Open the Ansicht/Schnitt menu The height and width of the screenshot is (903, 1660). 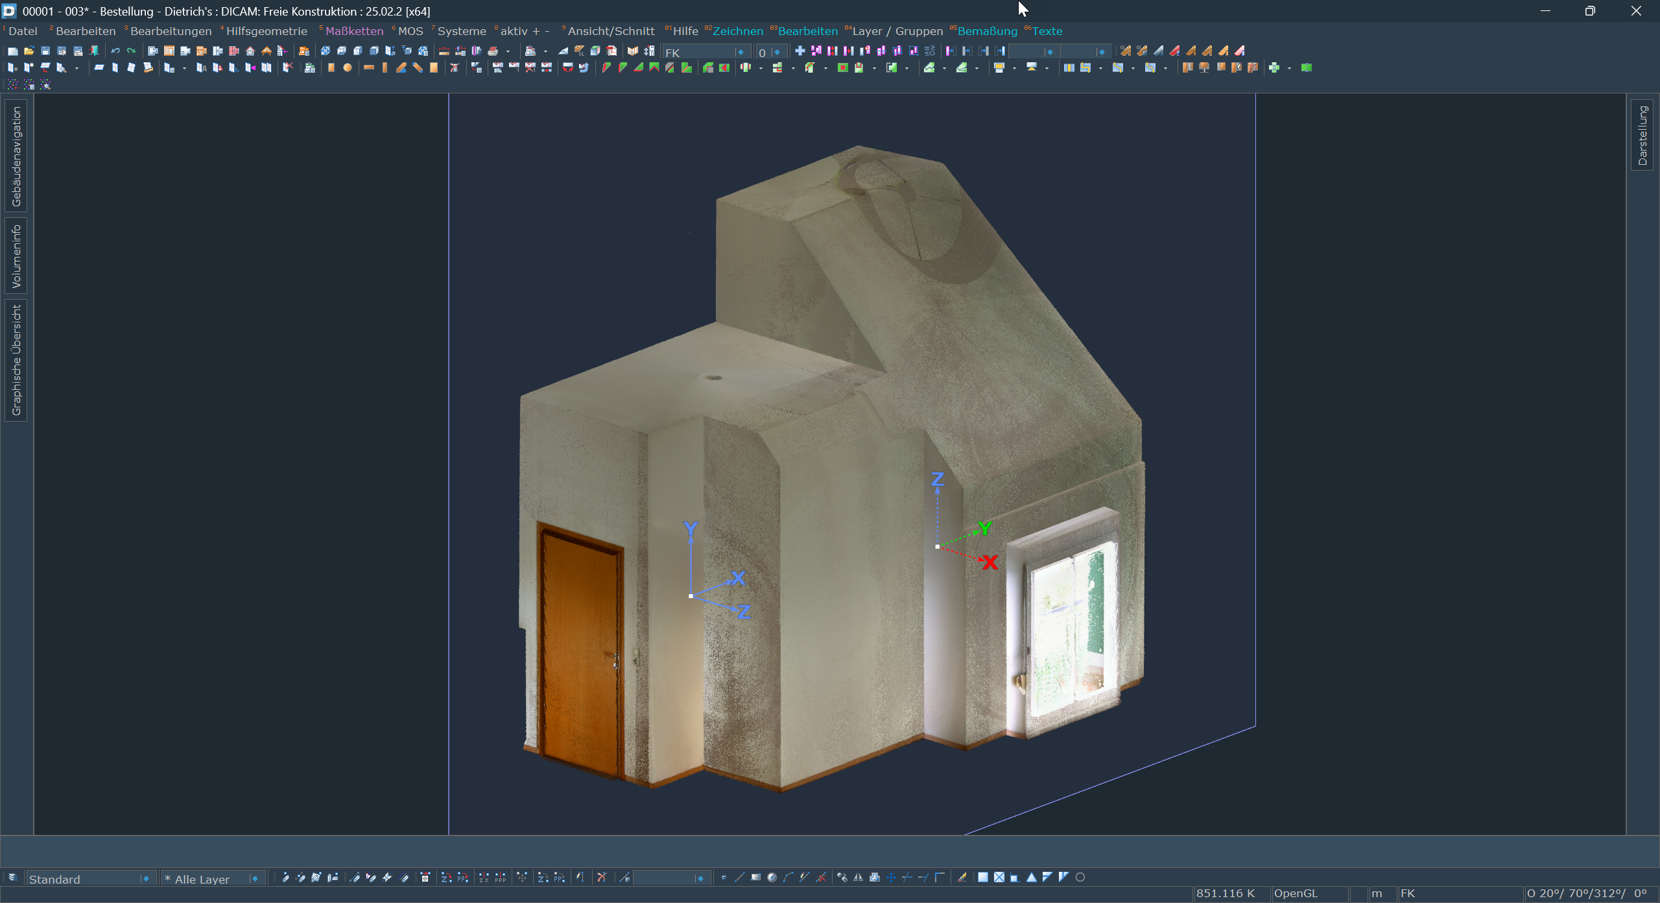[x=611, y=31]
